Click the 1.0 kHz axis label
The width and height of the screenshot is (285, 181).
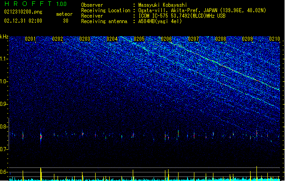pos(4,81)
